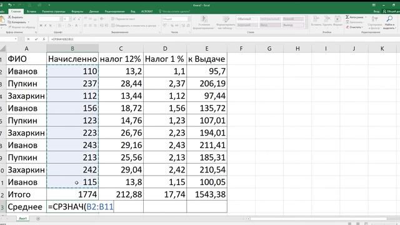Click the Общий доступ share button

point(391,11)
